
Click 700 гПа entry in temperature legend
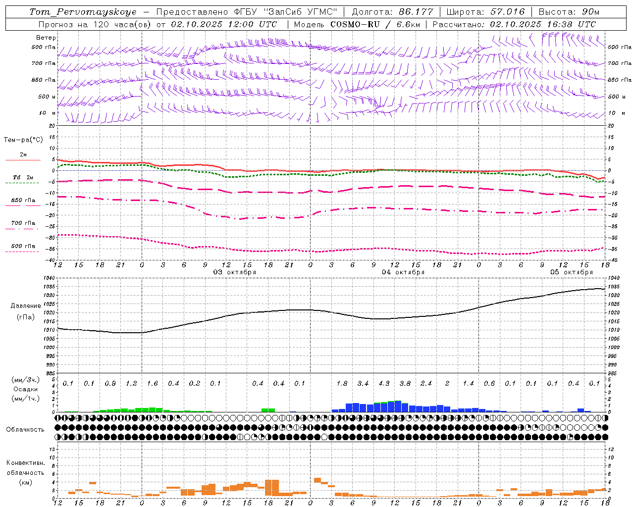(x=23, y=223)
